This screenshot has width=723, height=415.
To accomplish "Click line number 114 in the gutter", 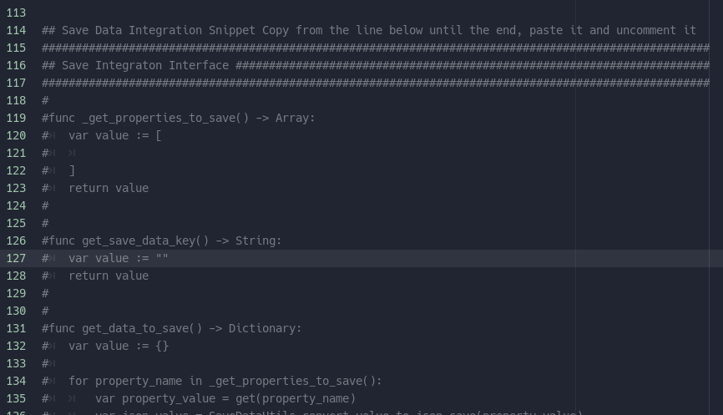I will [16, 30].
